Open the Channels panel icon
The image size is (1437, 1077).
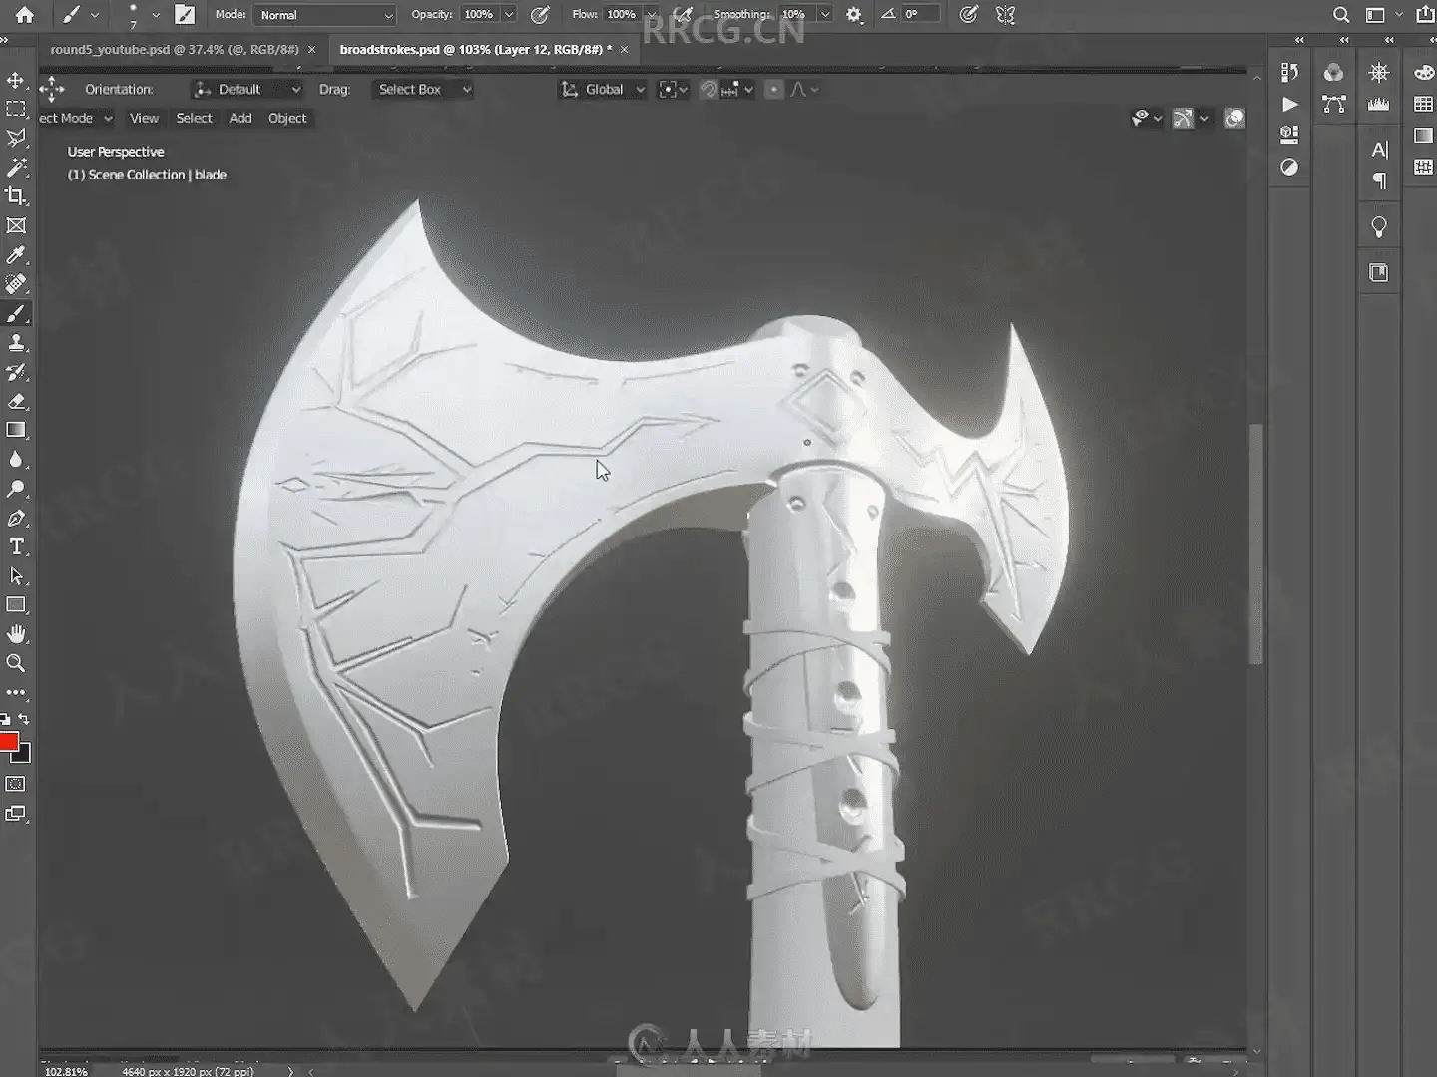pos(1333,72)
